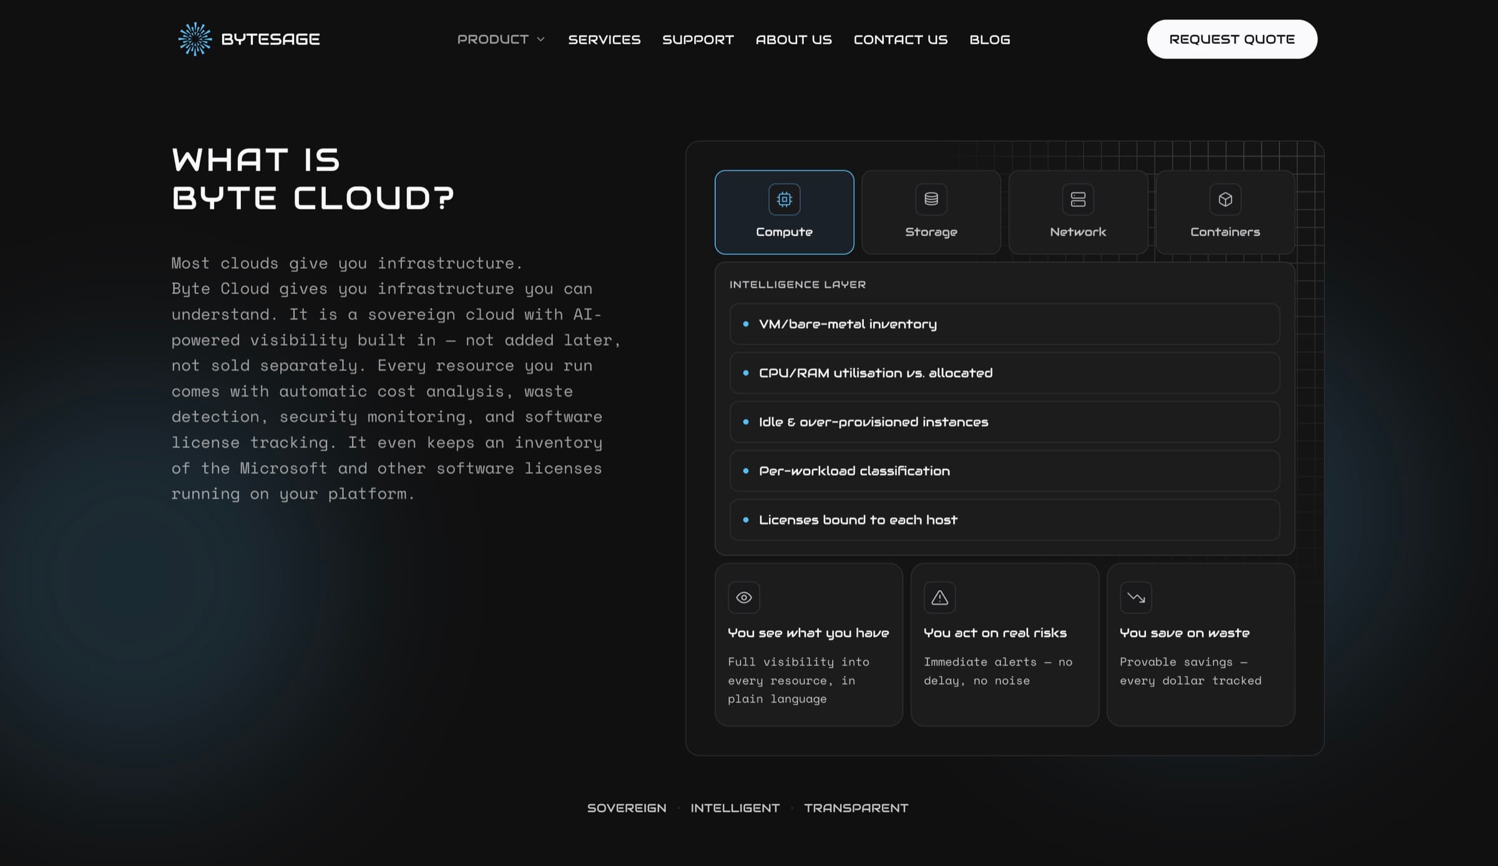Click the Compute chip icon
This screenshot has height=866, width=1498.
(784, 199)
